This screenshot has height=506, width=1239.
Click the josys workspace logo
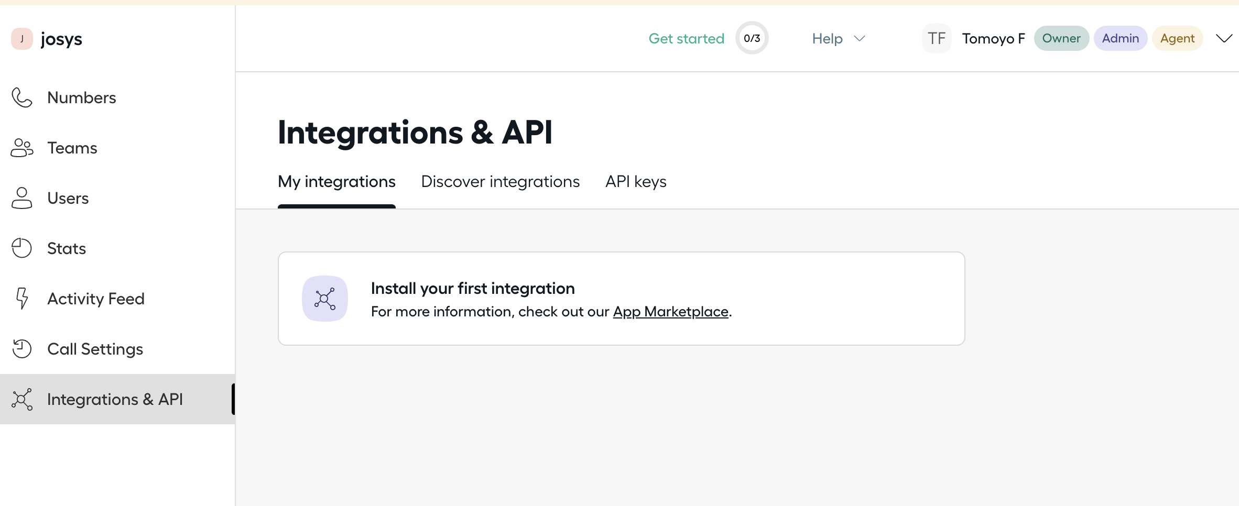pos(22,39)
